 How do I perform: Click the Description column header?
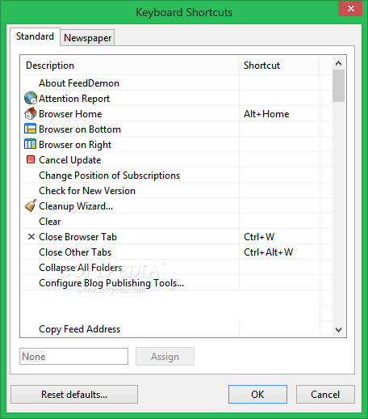(130, 66)
